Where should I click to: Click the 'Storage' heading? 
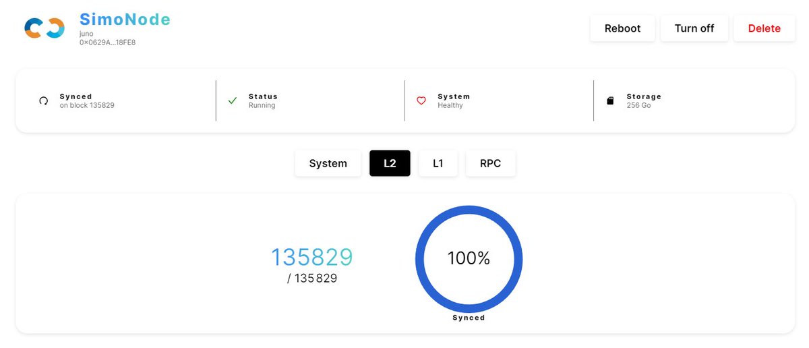tap(644, 96)
